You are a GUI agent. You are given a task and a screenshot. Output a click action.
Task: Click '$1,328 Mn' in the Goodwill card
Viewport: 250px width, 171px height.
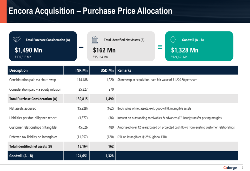pyautogui.click(x=185, y=50)
